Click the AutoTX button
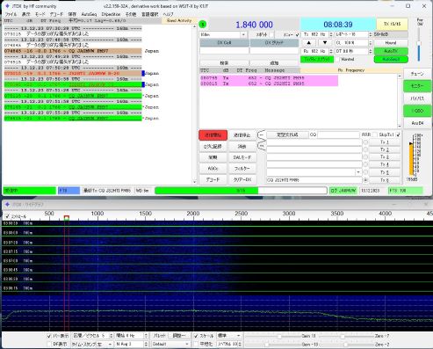The width and height of the screenshot is (433, 349). point(391,51)
